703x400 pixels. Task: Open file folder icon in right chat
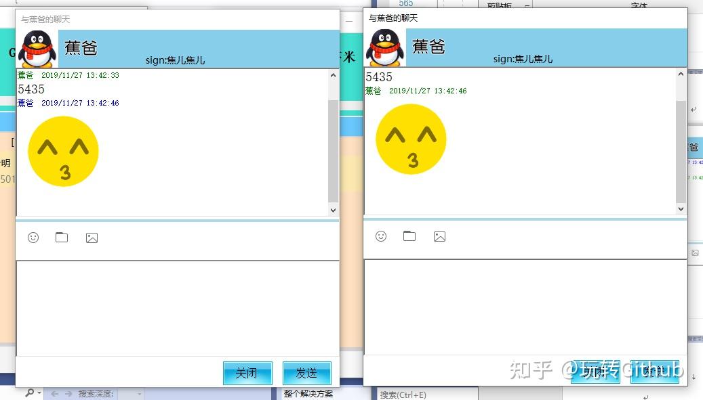coord(409,236)
